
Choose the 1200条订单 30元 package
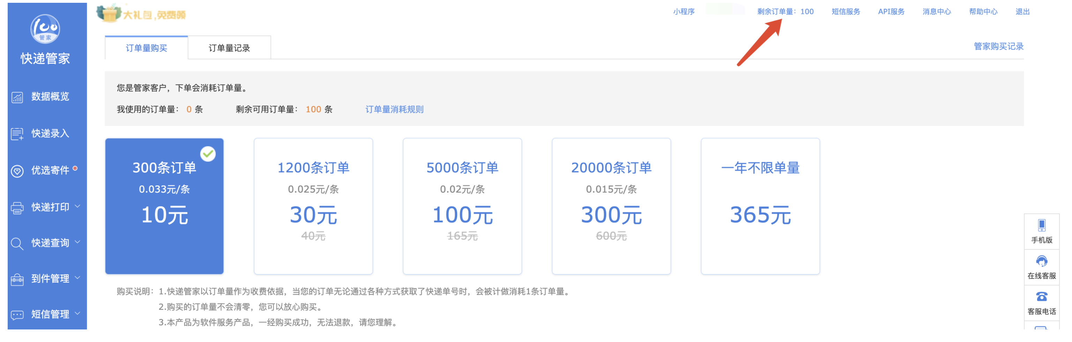[x=313, y=206]
